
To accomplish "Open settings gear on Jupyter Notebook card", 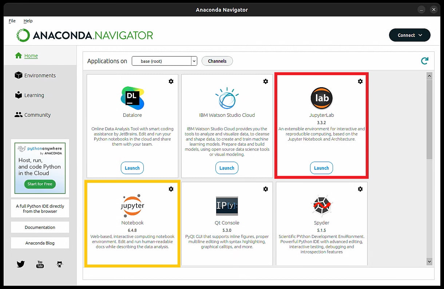I will point(171,189).
